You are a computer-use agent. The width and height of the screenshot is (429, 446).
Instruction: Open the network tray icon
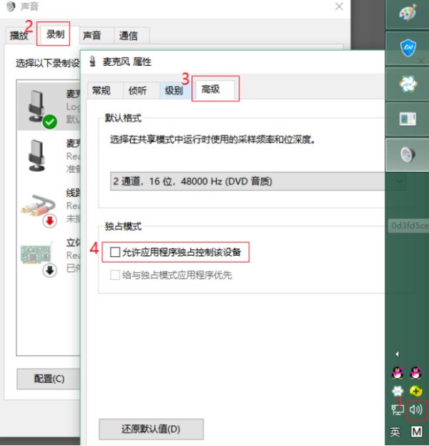coord(398,410)
